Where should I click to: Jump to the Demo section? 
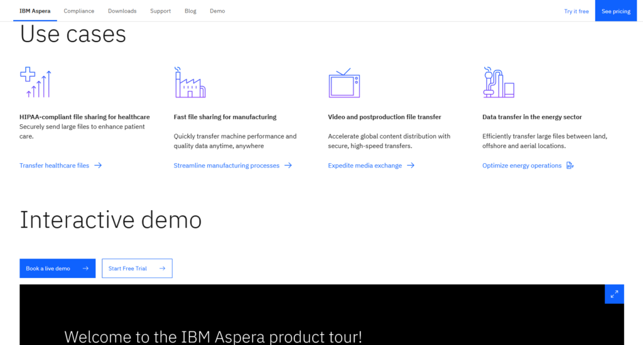[x=217, y=11]
